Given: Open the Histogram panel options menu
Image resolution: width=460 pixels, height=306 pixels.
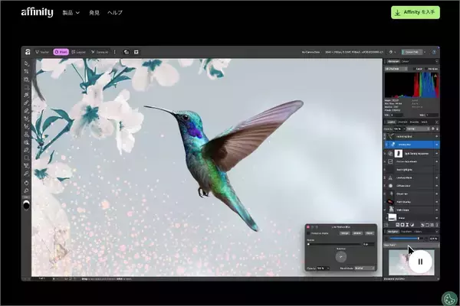Looking at the screenshot, I should pyautogui.click(x=436, y=61).
